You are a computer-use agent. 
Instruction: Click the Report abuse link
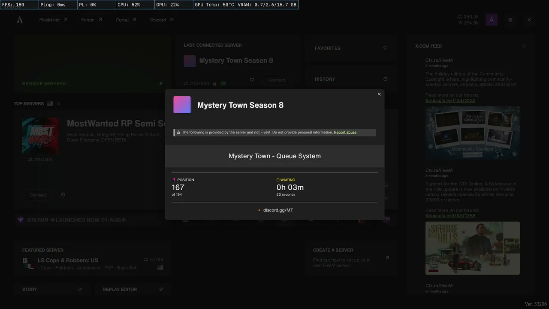[x=345, y=132]
